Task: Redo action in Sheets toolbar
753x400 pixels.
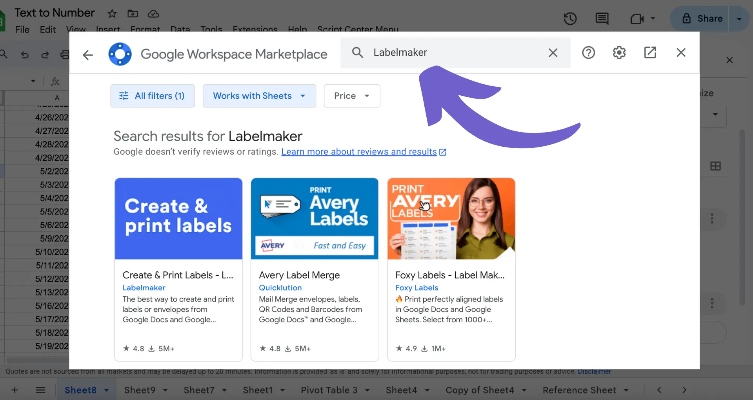Action: 45,55
